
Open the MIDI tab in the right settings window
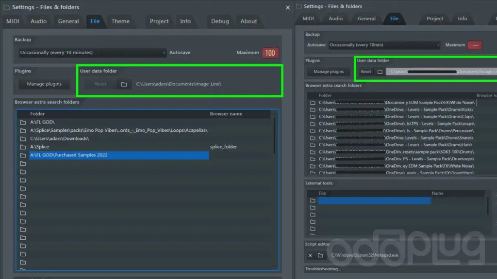click(x=308, y=19)
